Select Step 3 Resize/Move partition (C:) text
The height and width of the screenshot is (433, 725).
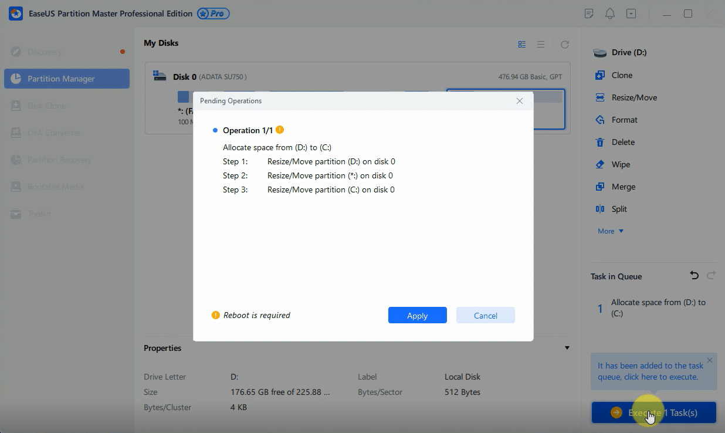331,190
